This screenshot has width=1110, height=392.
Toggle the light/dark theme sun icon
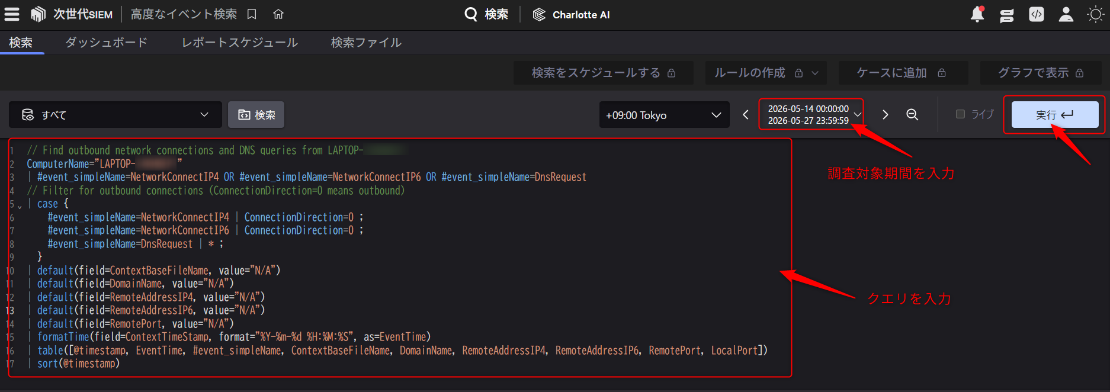(1096, 14)
